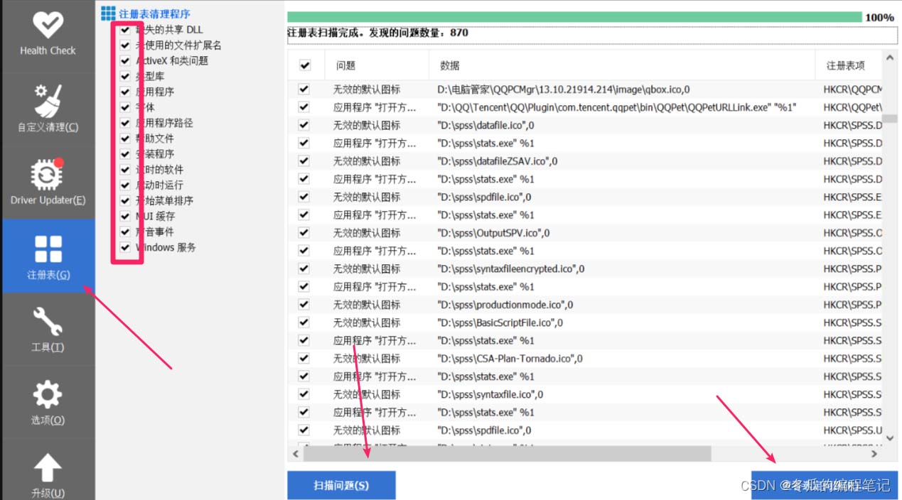Click the horizontal scrollbar left arrow
This screenshot has height=500, width=902.
tap(296, 454)
